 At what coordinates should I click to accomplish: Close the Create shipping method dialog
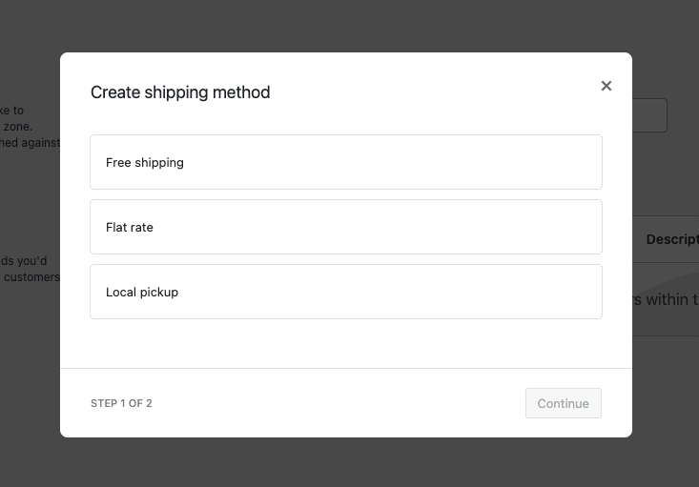[606, 86]
